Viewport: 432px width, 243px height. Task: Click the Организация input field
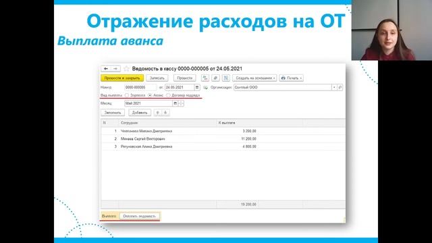click(283, 87)
